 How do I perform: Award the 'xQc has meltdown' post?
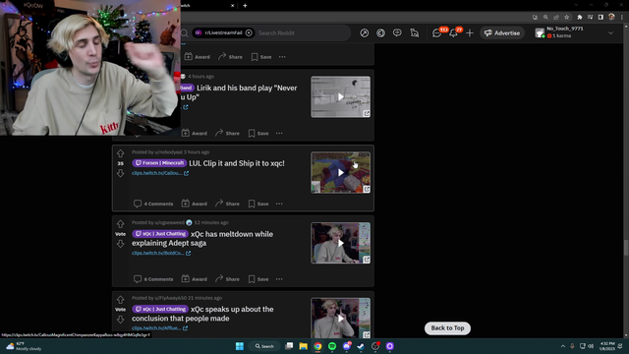click(195, 279)
